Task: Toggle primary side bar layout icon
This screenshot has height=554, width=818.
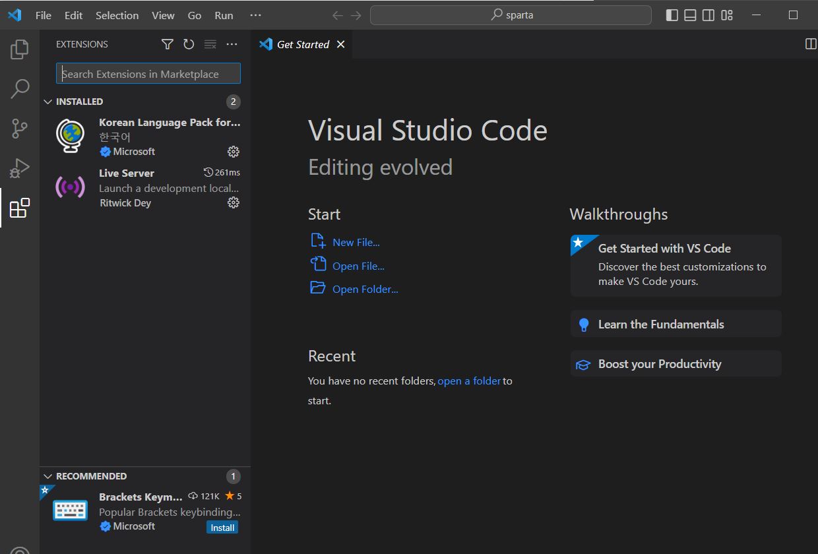Action: tap(672, 15)
